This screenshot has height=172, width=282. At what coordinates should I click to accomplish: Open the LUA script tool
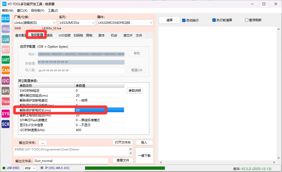5,39
